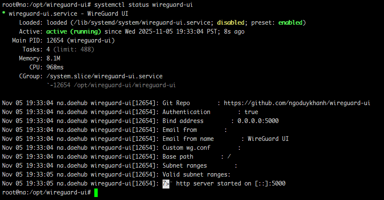Click the "Valid subnet ranges:" log entry

pos(196,174)
